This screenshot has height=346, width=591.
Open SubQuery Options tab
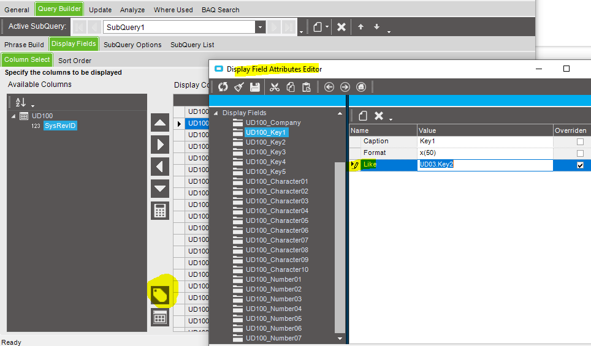click(x=132, y=45)
